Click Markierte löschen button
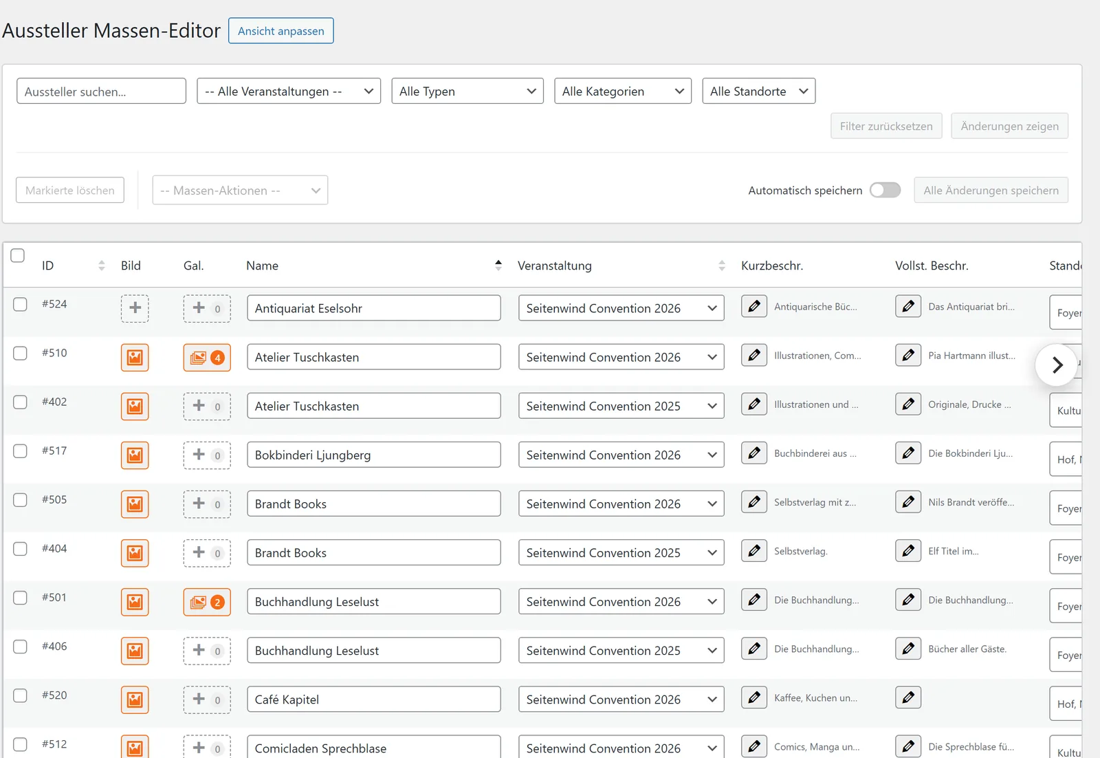The width and height of the screenshot is (1100, 758). 70,190
